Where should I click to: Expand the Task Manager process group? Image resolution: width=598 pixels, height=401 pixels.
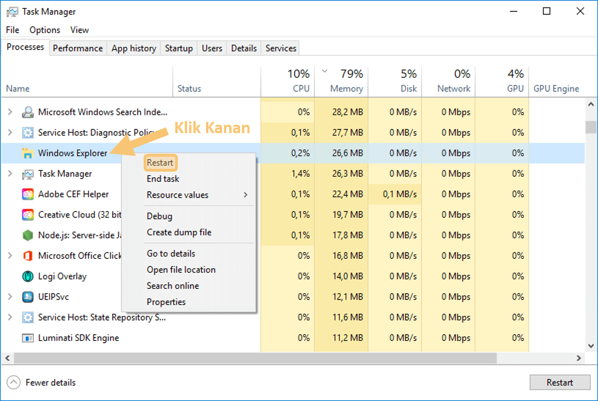pos(10,174)
